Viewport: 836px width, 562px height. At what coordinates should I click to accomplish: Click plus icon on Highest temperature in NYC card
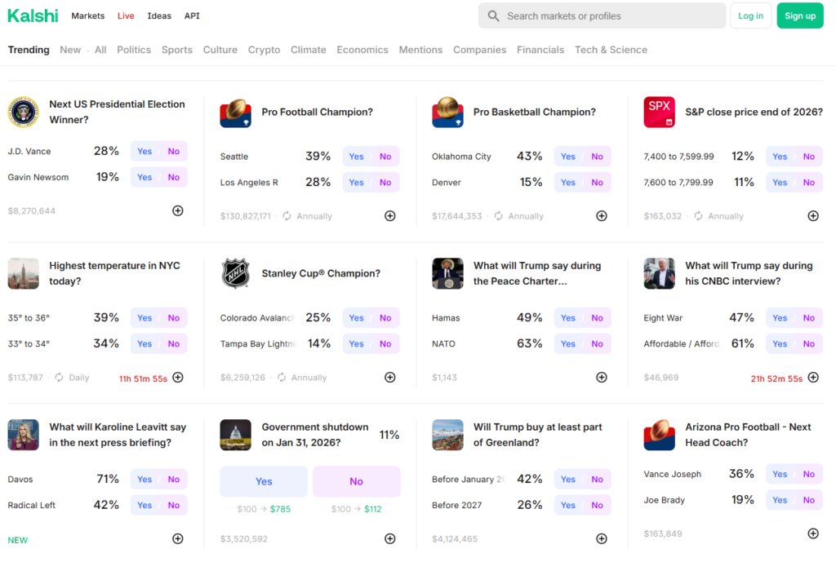pyautogui.click(x=177, y=377)
